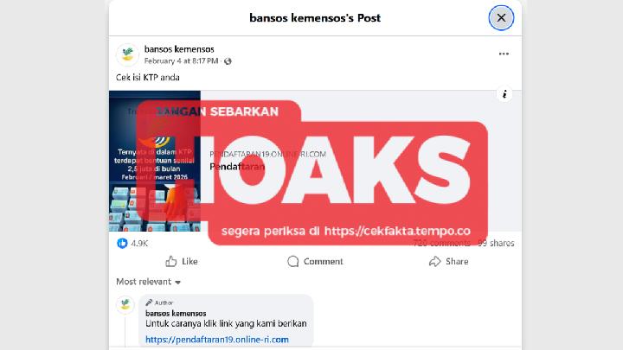Click the Share arrow icon

tap(434, 262)
